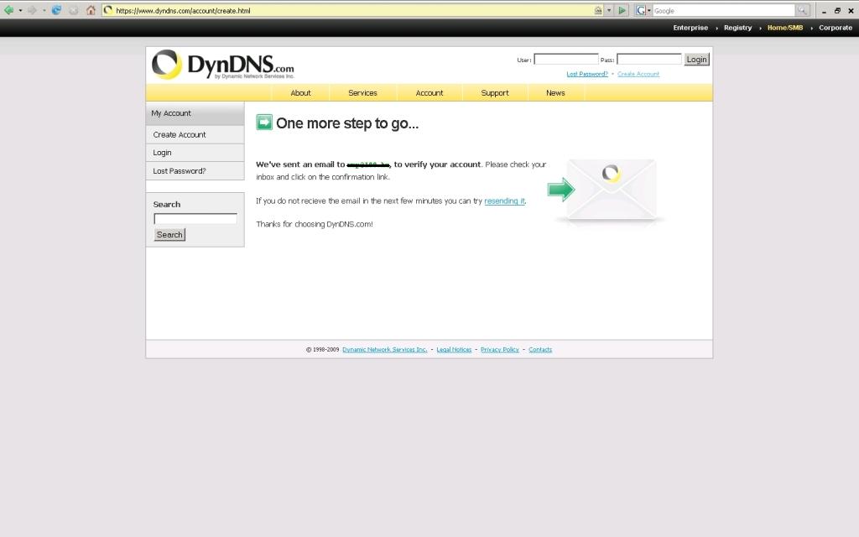Select Create Account in the sidebar
This screenshot has width=859, height=537.
195,135
